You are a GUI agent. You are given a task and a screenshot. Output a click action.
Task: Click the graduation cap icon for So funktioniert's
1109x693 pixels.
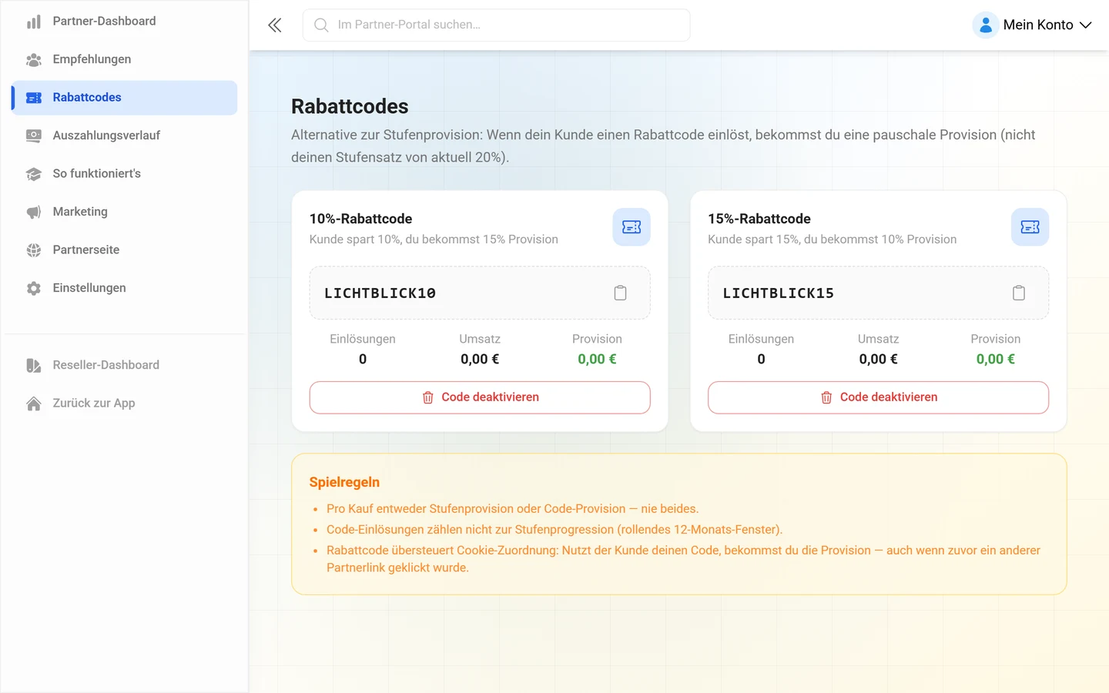pyautogui.click(x=34, y=174)
